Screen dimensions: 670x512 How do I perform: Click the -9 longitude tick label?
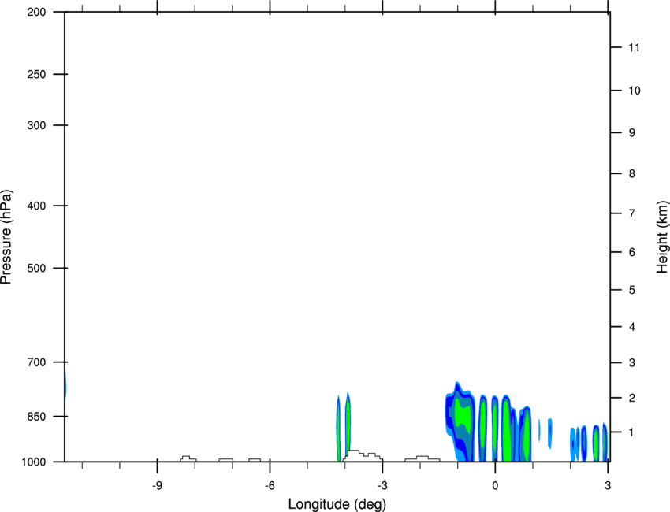(x=157, y=485)
